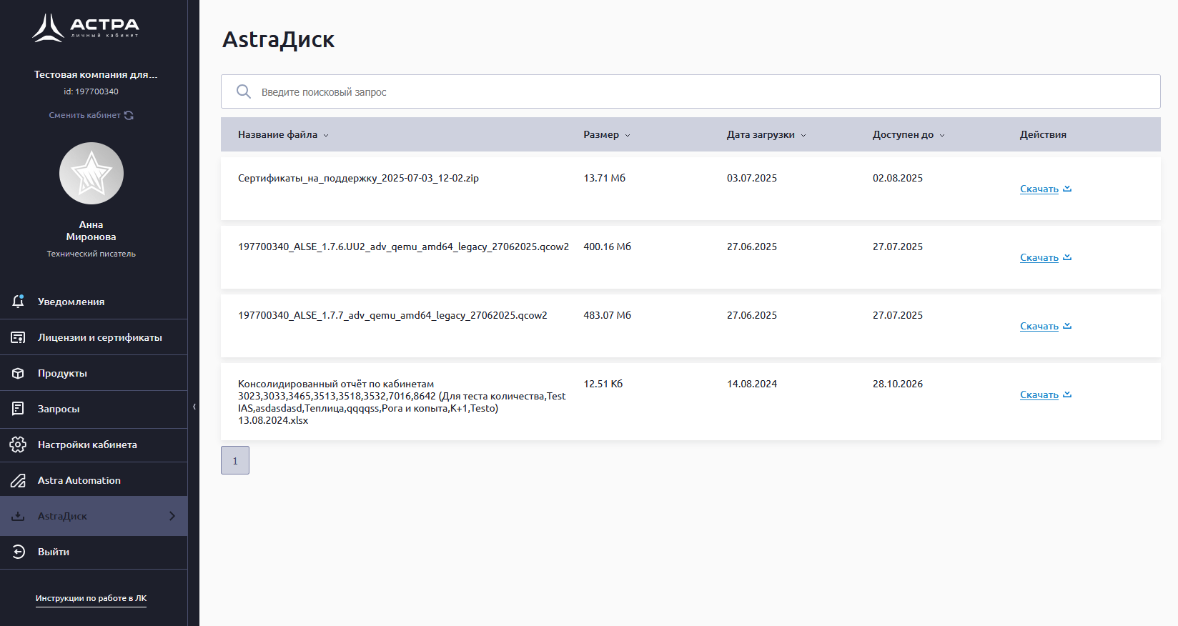
Task: Click the Лицензии и сертификаты certificate icon
Action: 19,337
